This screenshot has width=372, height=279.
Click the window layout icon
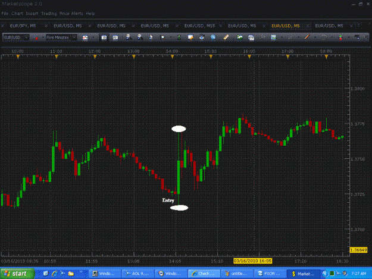pos(251,37)
